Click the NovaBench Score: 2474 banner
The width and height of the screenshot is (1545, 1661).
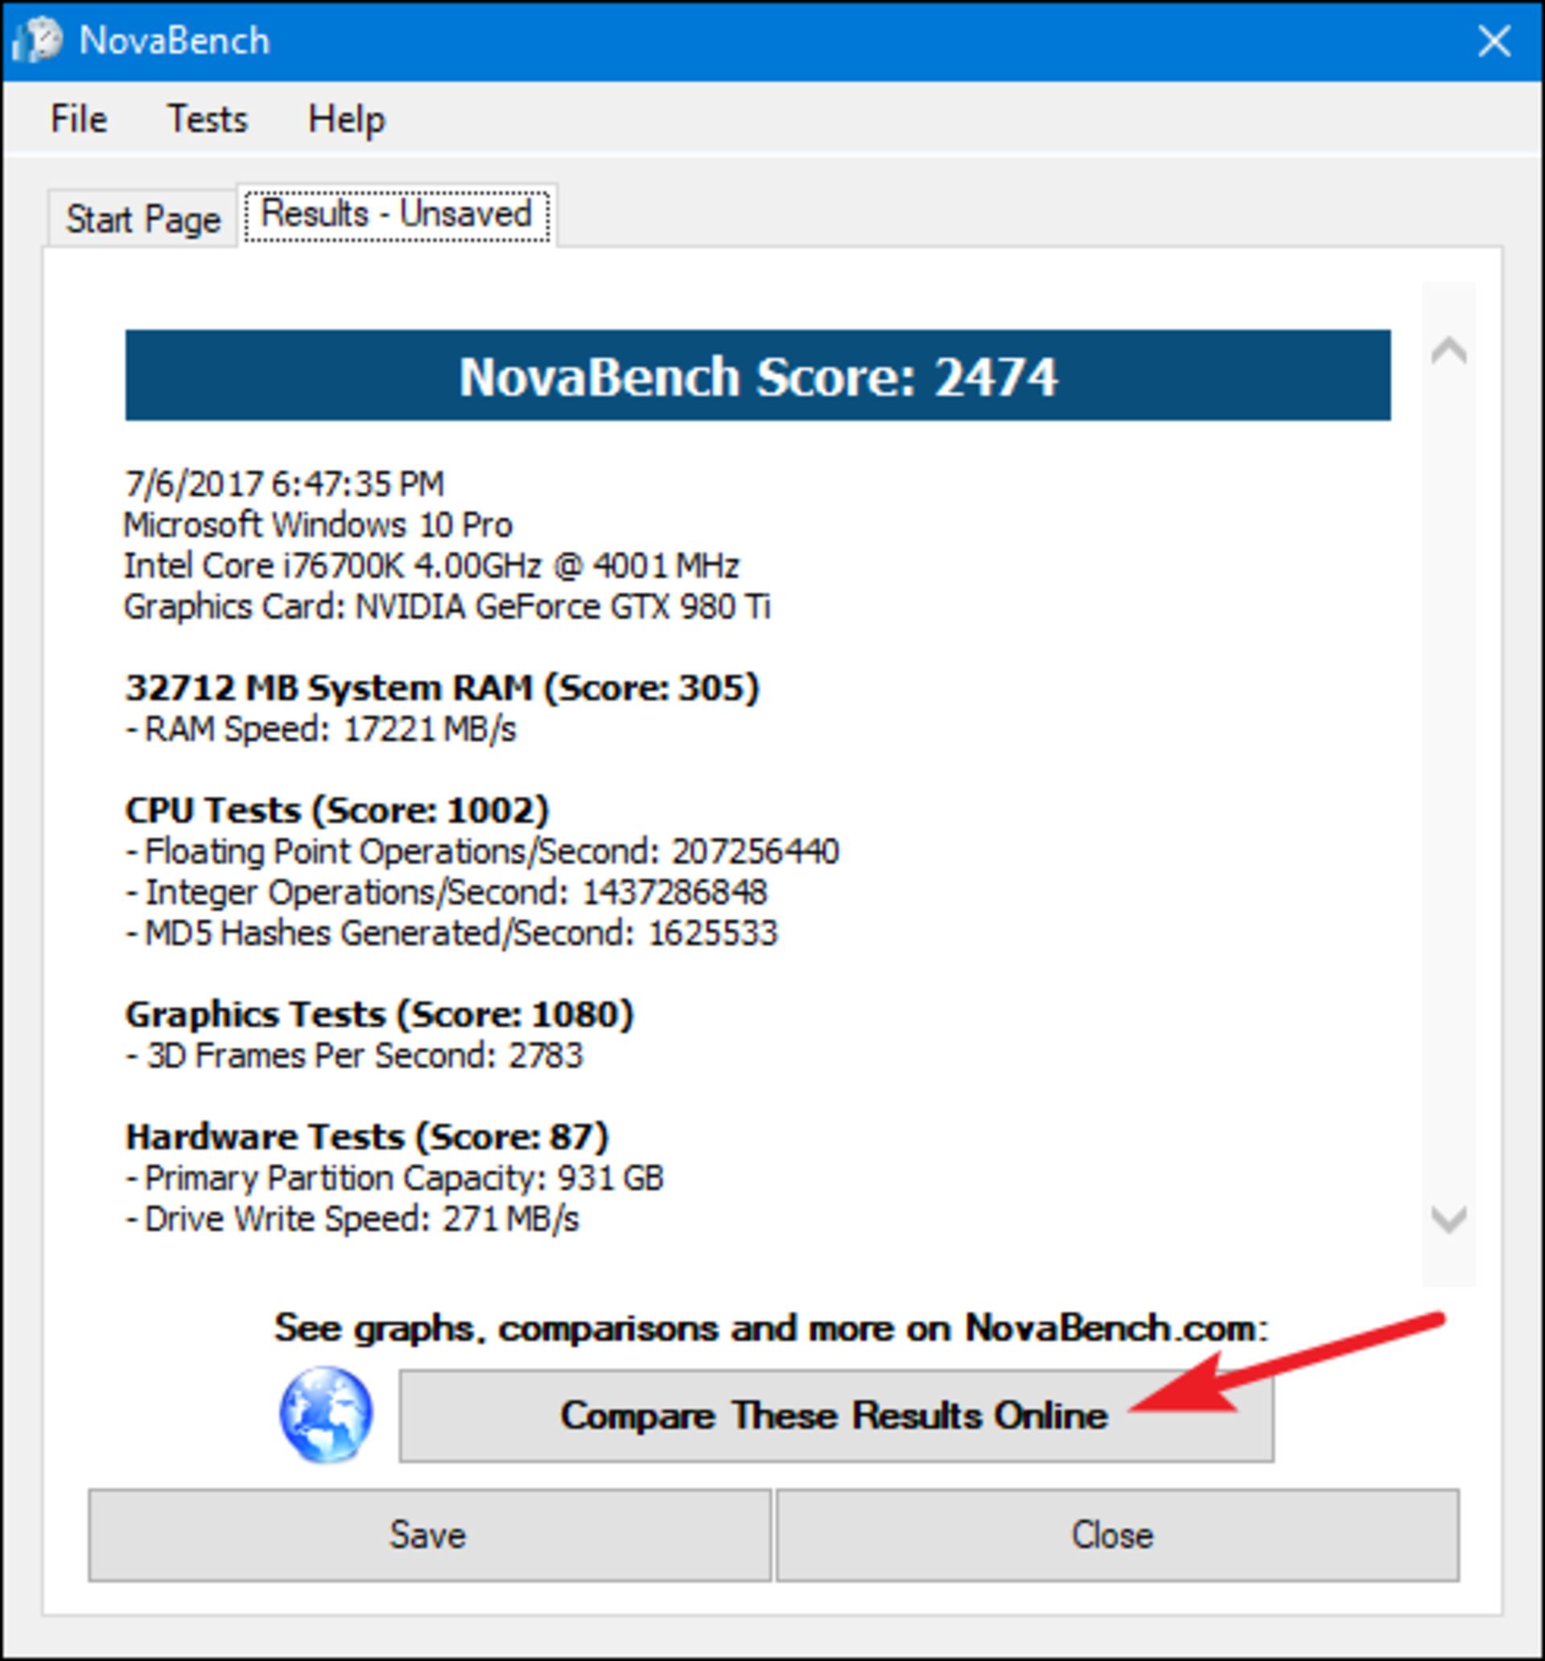[x=758, y=375]
